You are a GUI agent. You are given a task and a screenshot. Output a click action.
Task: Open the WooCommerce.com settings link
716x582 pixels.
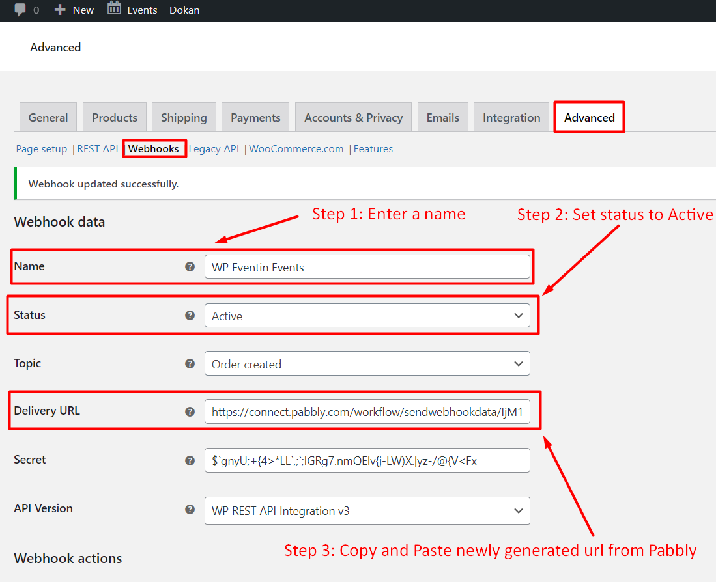click(296, 148)
